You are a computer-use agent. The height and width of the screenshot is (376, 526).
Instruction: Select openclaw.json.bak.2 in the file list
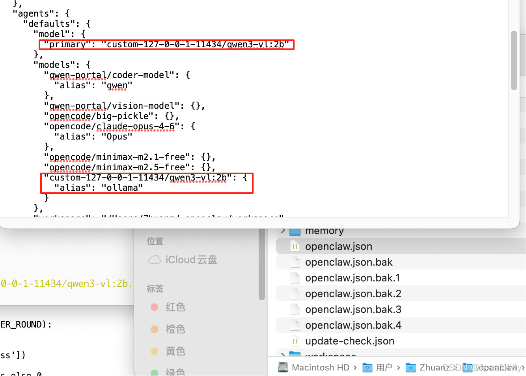click(x=353, y=293)
